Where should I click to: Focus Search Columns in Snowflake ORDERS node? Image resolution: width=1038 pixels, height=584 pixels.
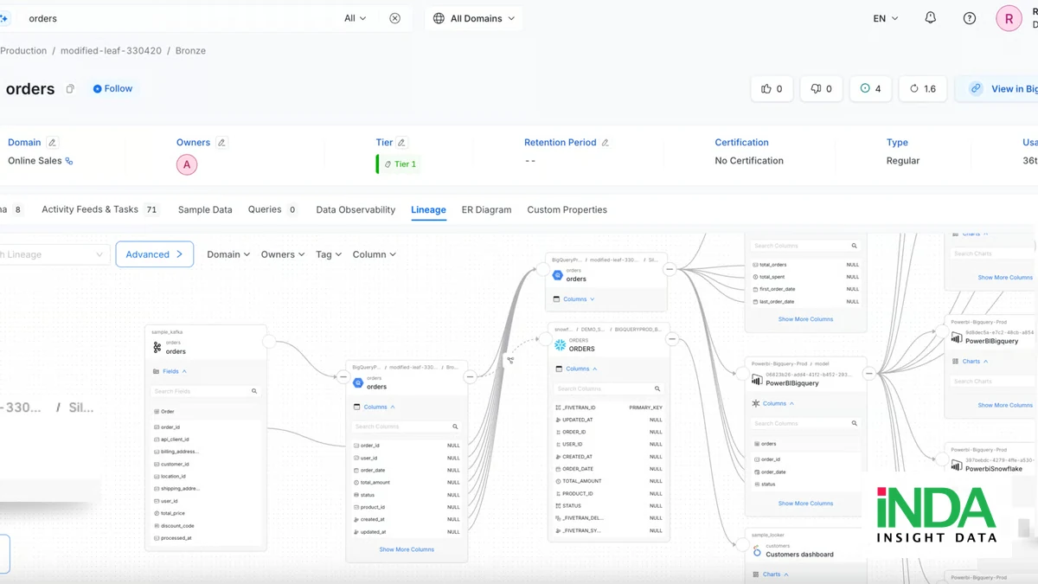pos(608,389)
